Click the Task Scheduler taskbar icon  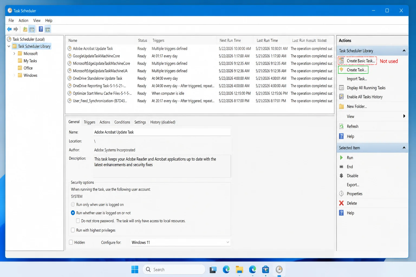(279, 269)
